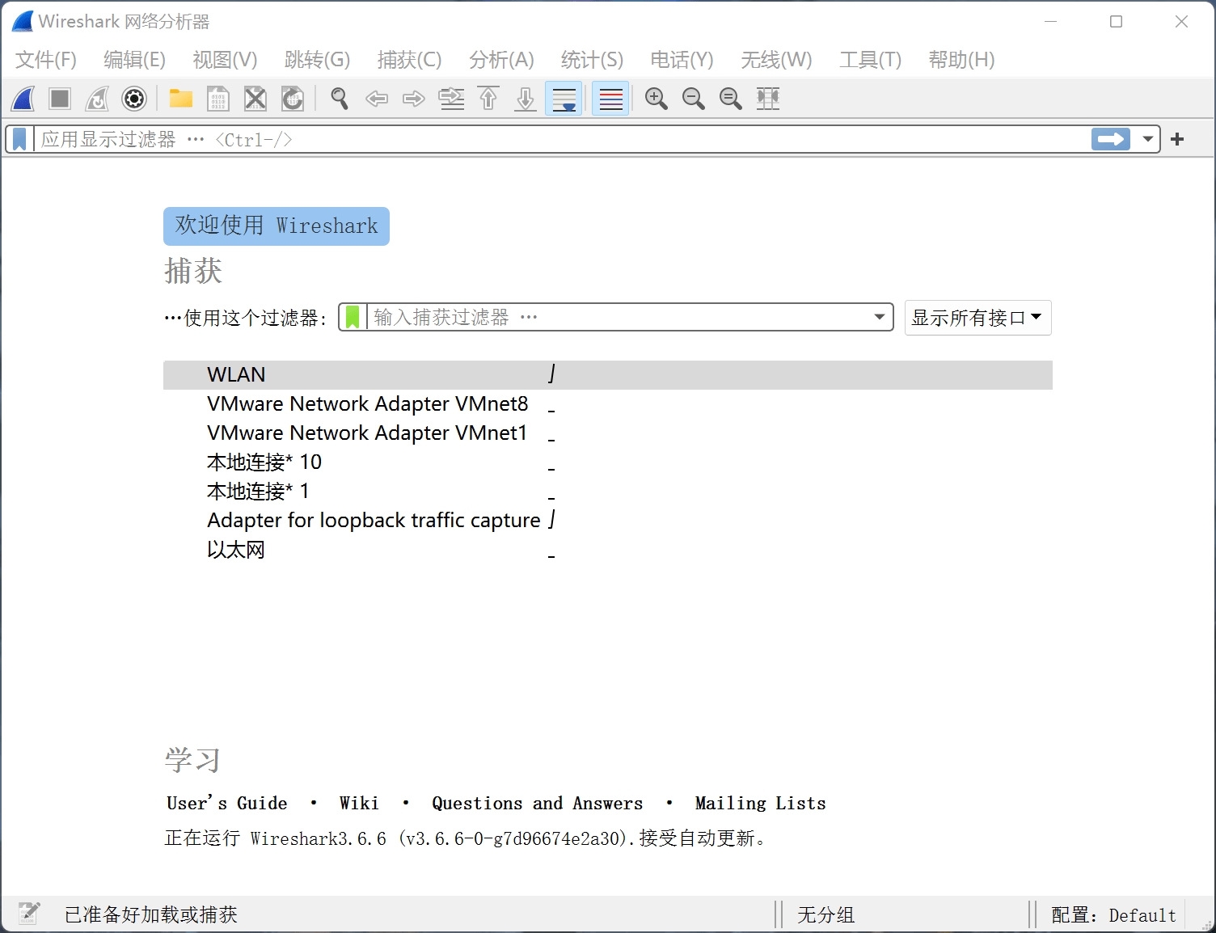Click into the capture filter input box
Screen dimensions: 1216x933
click(x=619, y=317)
